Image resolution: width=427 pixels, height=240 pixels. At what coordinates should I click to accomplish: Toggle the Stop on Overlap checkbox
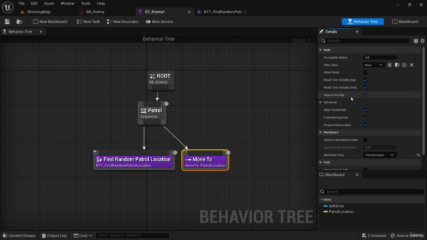(x=365, y=95)
